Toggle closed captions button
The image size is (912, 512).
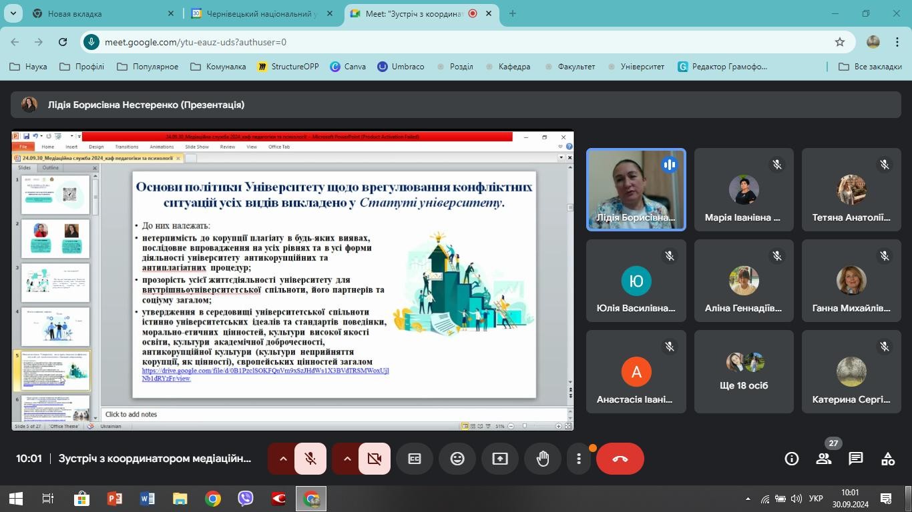click(415, 459)
